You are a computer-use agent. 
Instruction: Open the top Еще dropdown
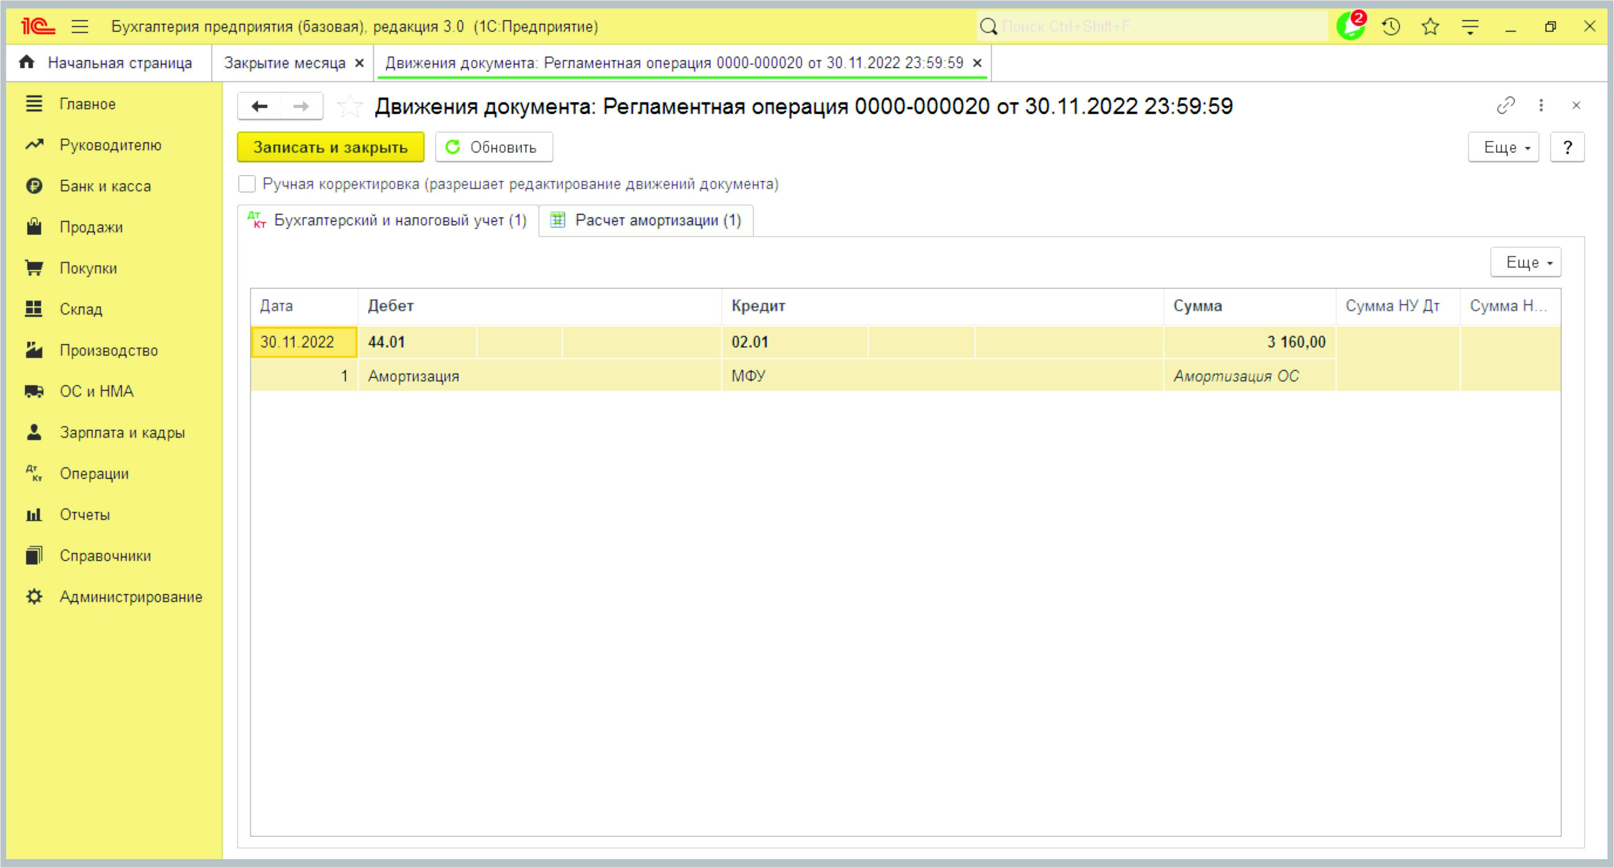pos(1504,147)
